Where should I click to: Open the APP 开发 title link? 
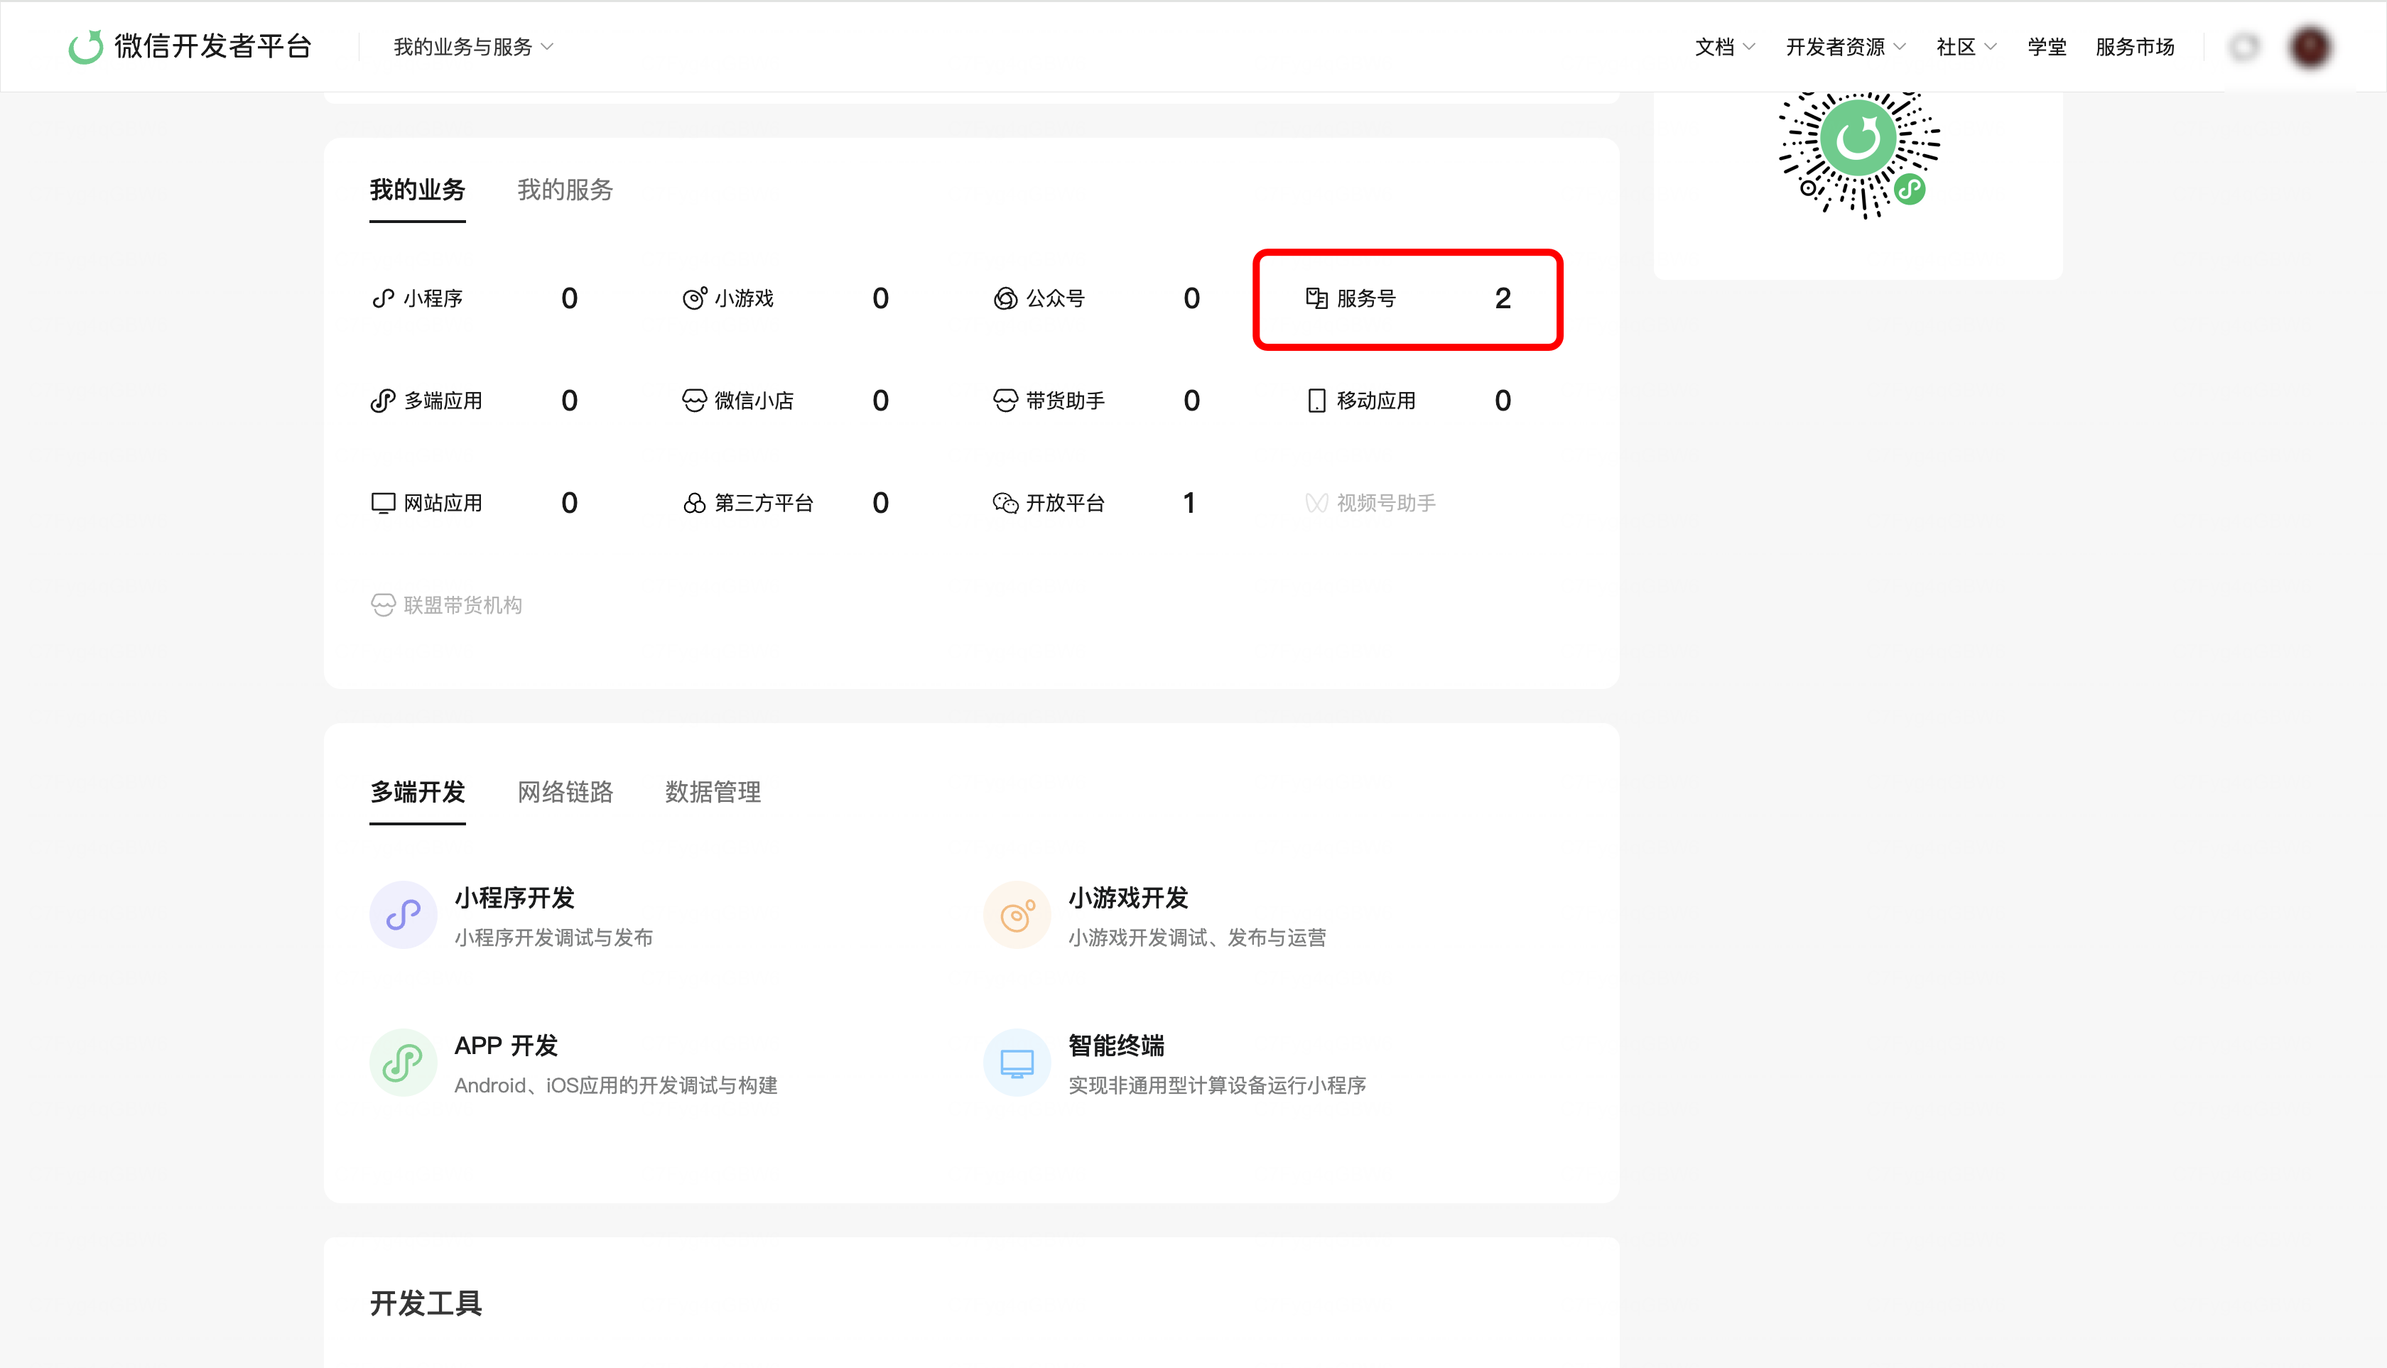click(x=506, y=1046)
